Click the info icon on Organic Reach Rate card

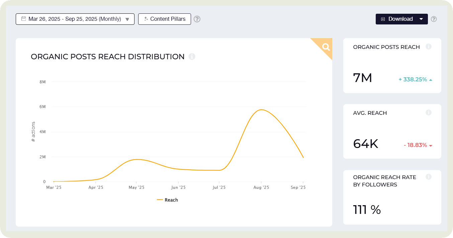pos(429,177)
